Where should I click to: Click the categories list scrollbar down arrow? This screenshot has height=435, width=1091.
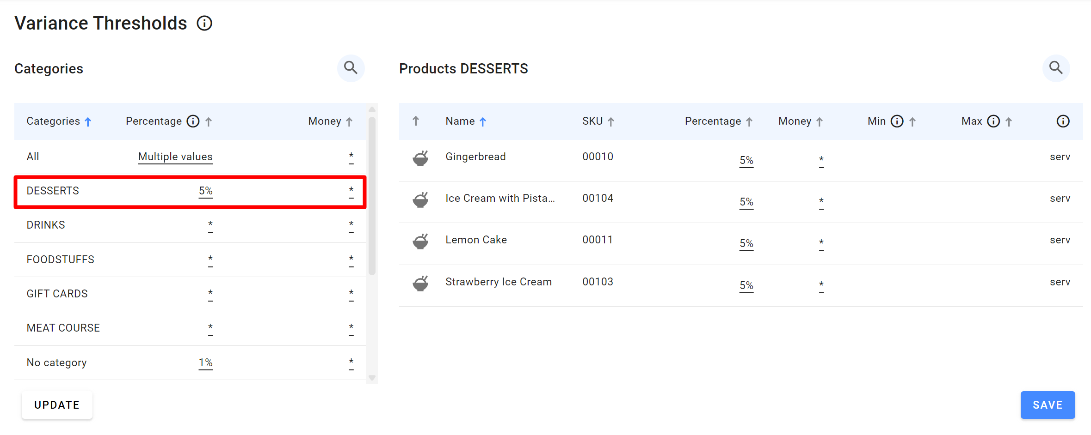coord(372,378)
